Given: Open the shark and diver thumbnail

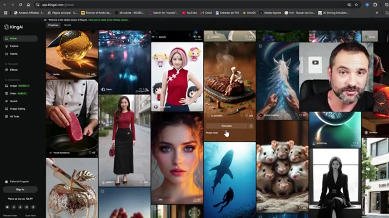Looking at the screenshot, I should 229,180.
